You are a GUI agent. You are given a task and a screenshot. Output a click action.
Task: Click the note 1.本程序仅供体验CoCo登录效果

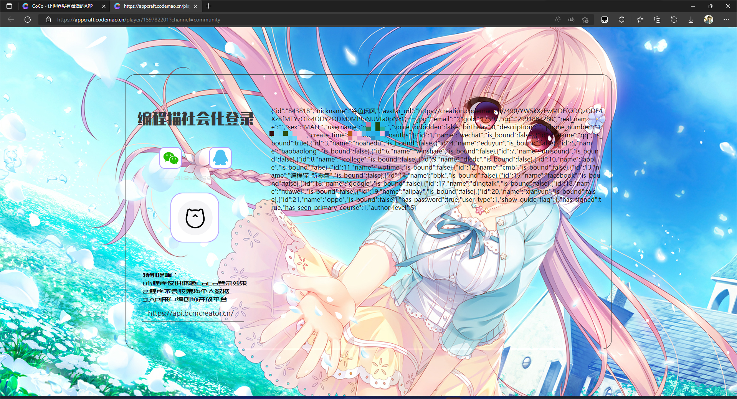pyautogui.click(x=195, y=283)
